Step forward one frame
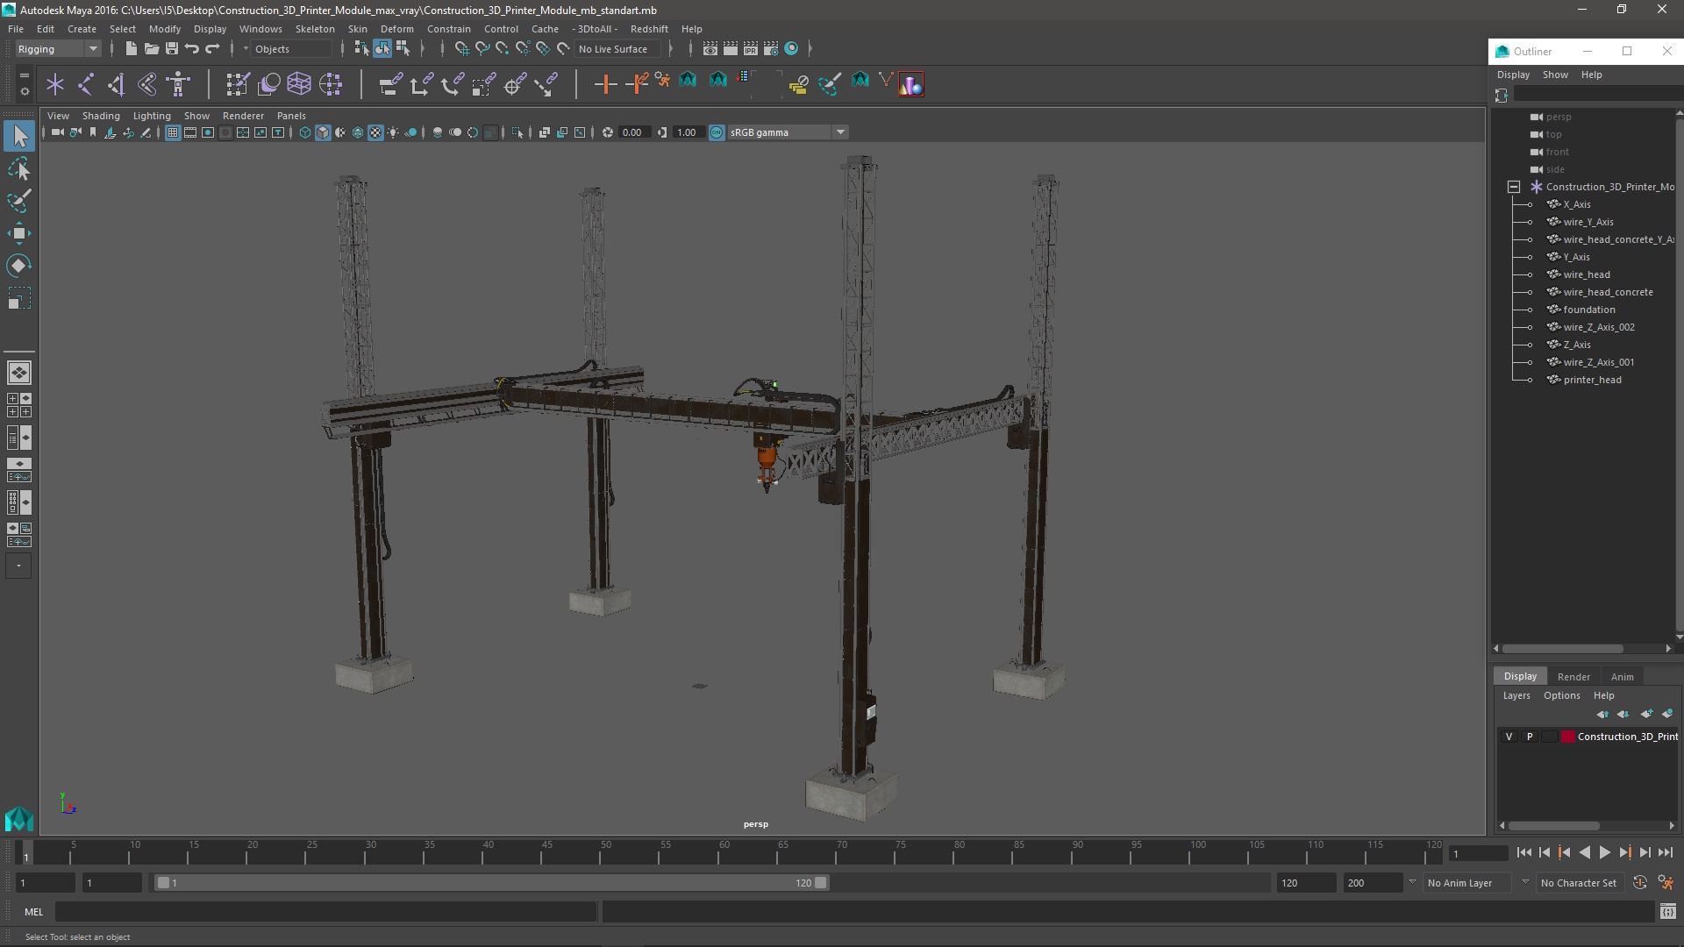1684x947 pixels. pyautogui.click(x=1645, y=852)
